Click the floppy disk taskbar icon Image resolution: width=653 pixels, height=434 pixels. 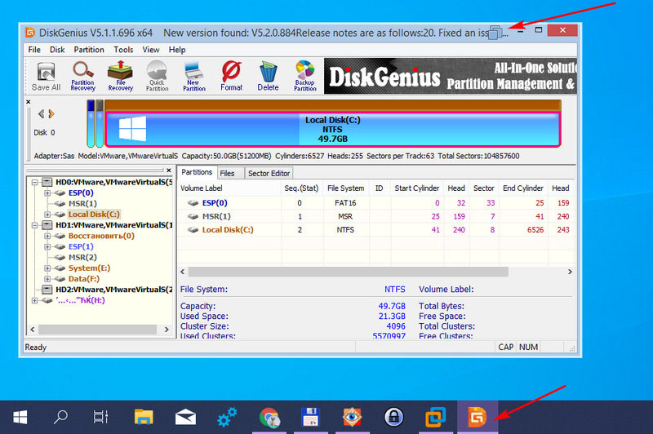point(311,417)
